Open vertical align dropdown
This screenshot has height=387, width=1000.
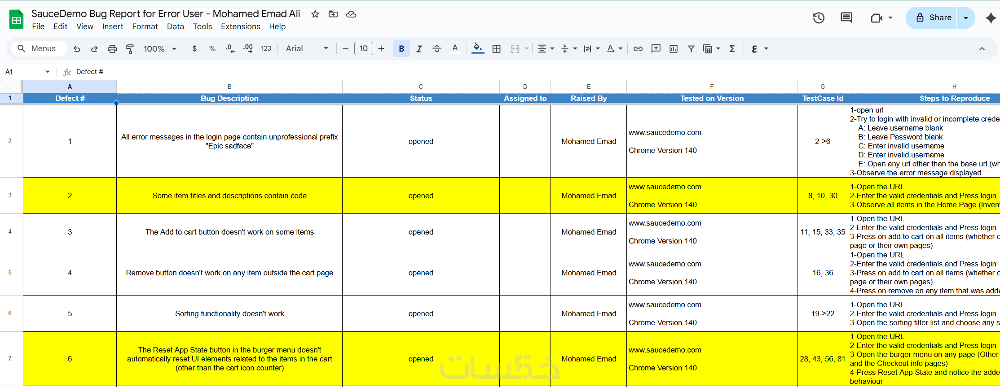click(569, 49)
